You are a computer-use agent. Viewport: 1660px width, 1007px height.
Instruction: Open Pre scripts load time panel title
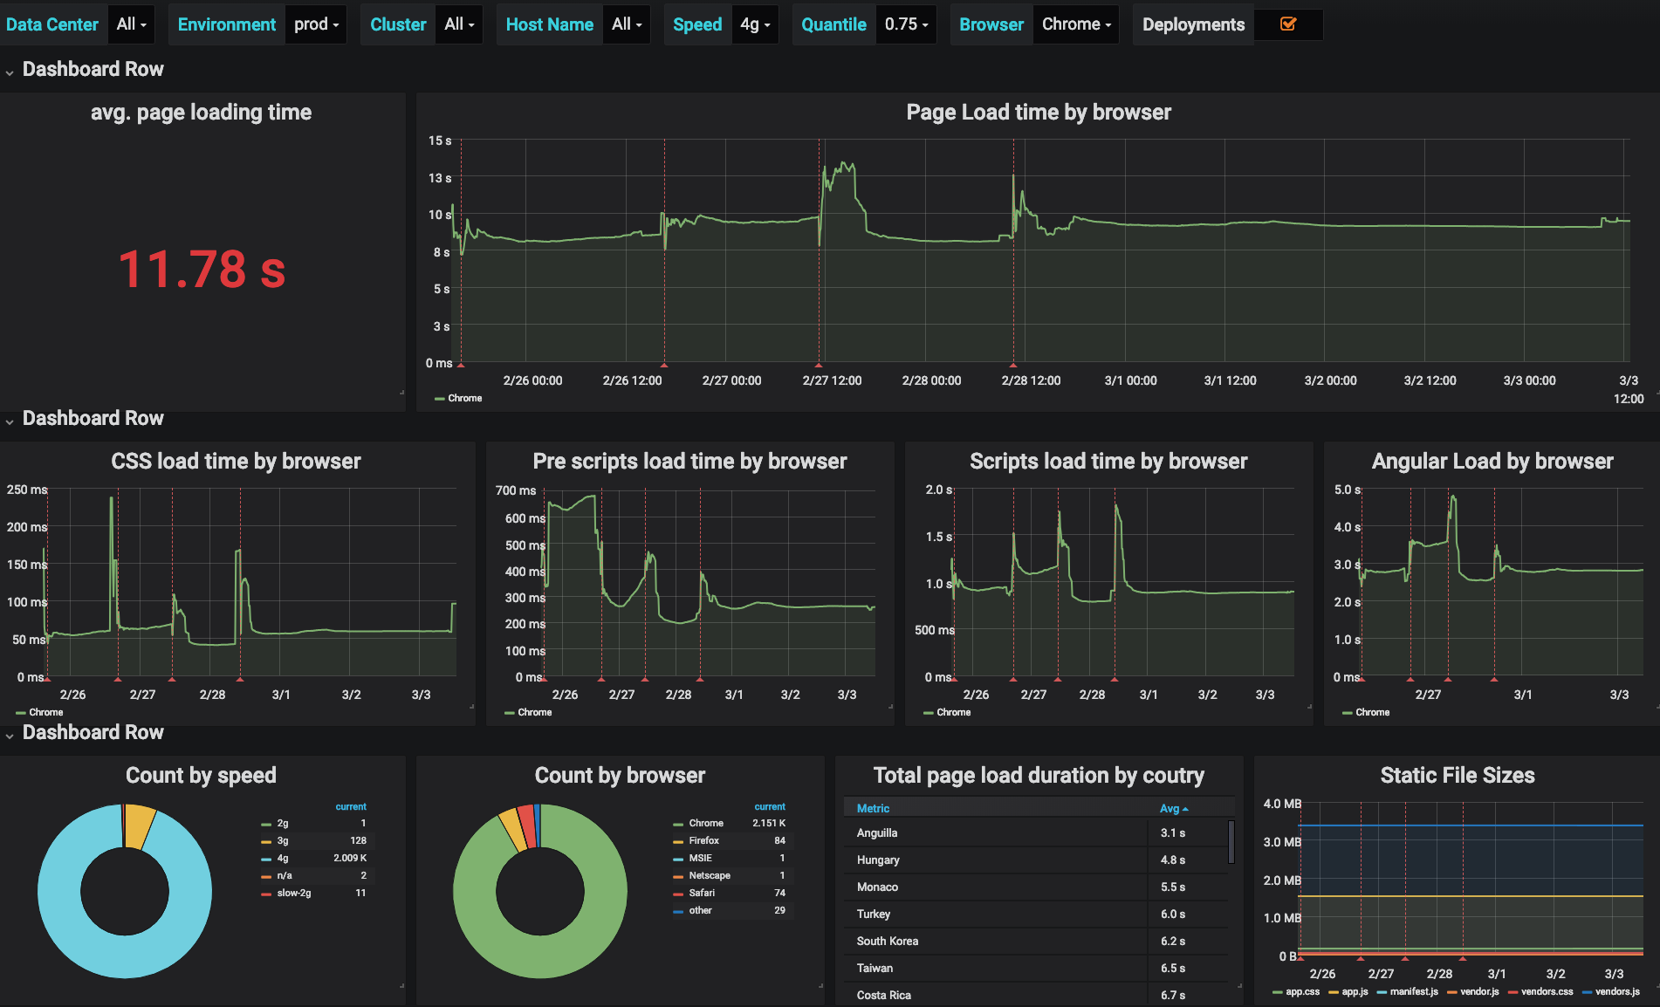(x=689, y=461)
